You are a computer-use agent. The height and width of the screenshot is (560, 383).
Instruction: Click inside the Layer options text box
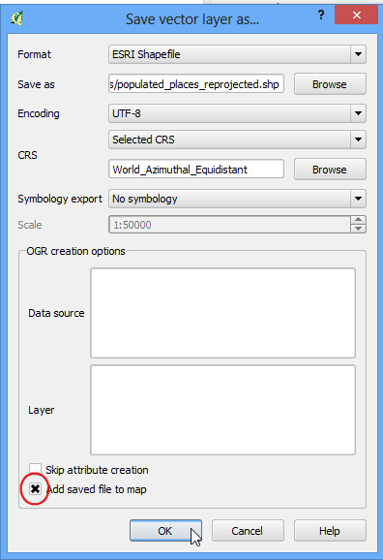click(222, 410)
